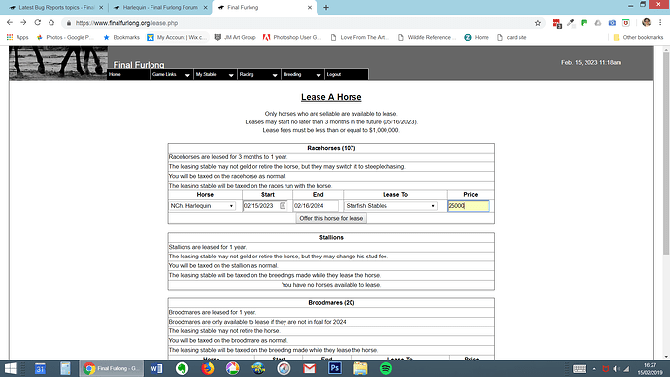Open the Lease To dropdown Starfish Stables
The width and height of the screenshot is (670, 377).
coord(390,206)
